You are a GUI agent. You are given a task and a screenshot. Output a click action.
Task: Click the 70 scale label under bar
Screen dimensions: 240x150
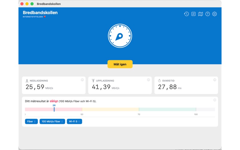tap(139, 114)
